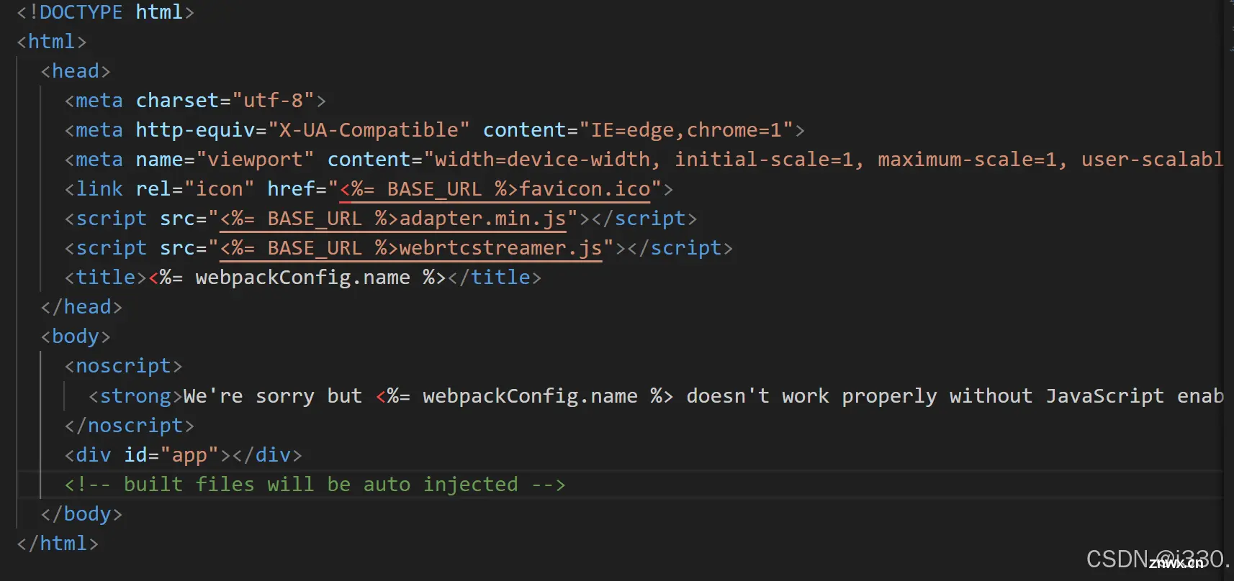Place cursor on opening head tag
Viewport: 1234px width, 581px height.
click(x=75, y=71)
